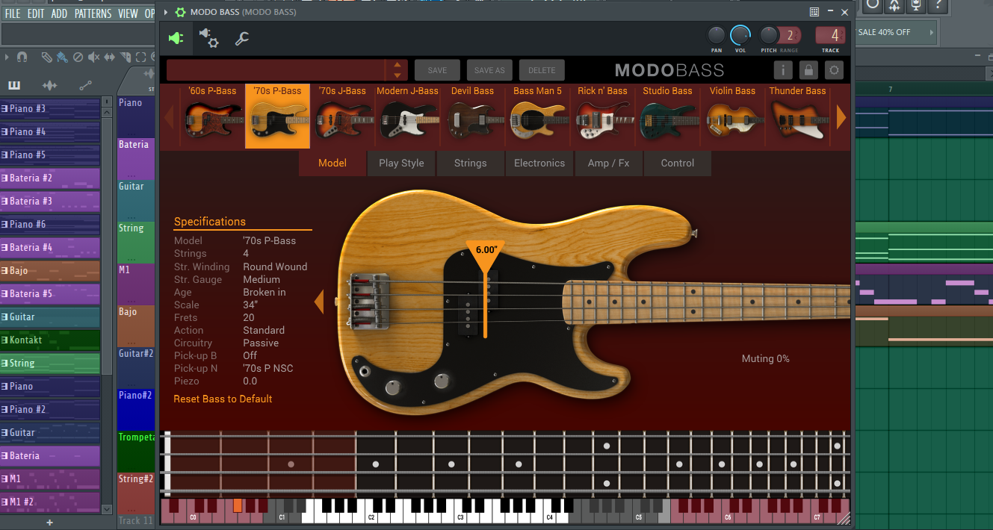Open plugin window grid options icon
This screenshot has width=993, height=530.
[x=814, y=12]
